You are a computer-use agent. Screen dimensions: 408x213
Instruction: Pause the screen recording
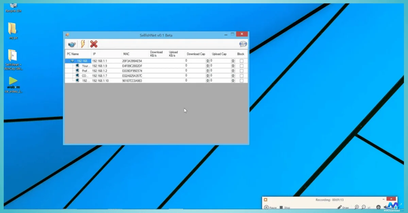point(267,208)
